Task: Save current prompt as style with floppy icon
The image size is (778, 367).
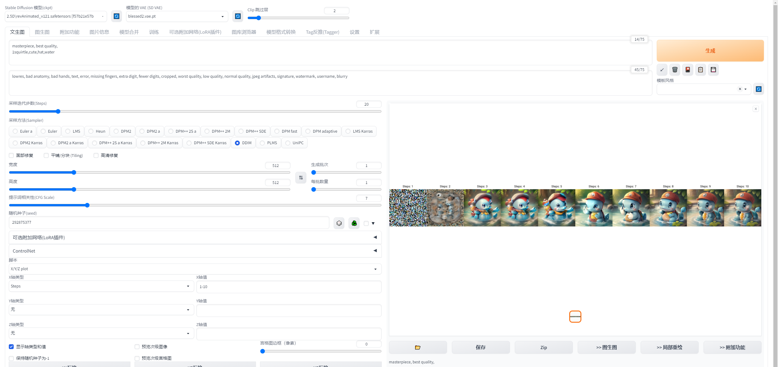Action: pos(713,70)
